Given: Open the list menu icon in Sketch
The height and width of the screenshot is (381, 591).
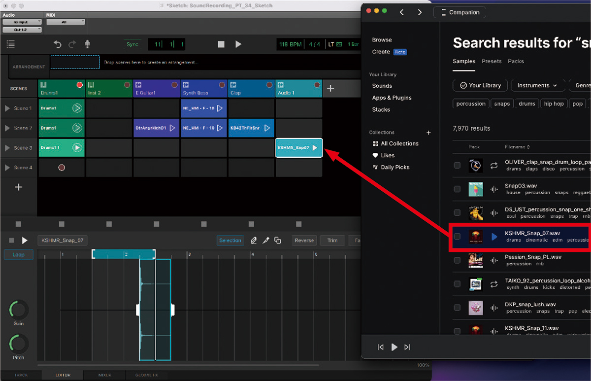Looking at the screenshot, I should click(x=10, y=44).
